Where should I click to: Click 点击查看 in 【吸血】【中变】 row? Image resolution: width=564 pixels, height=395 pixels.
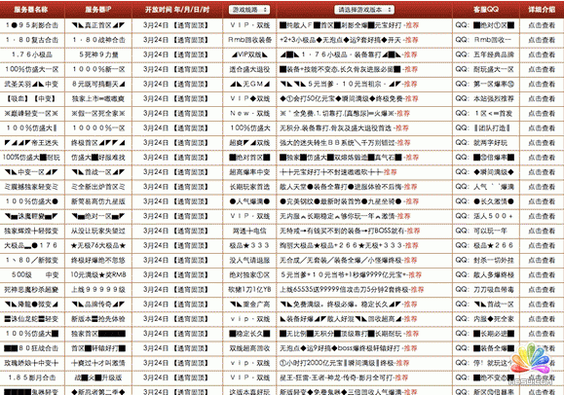(542, 99)
